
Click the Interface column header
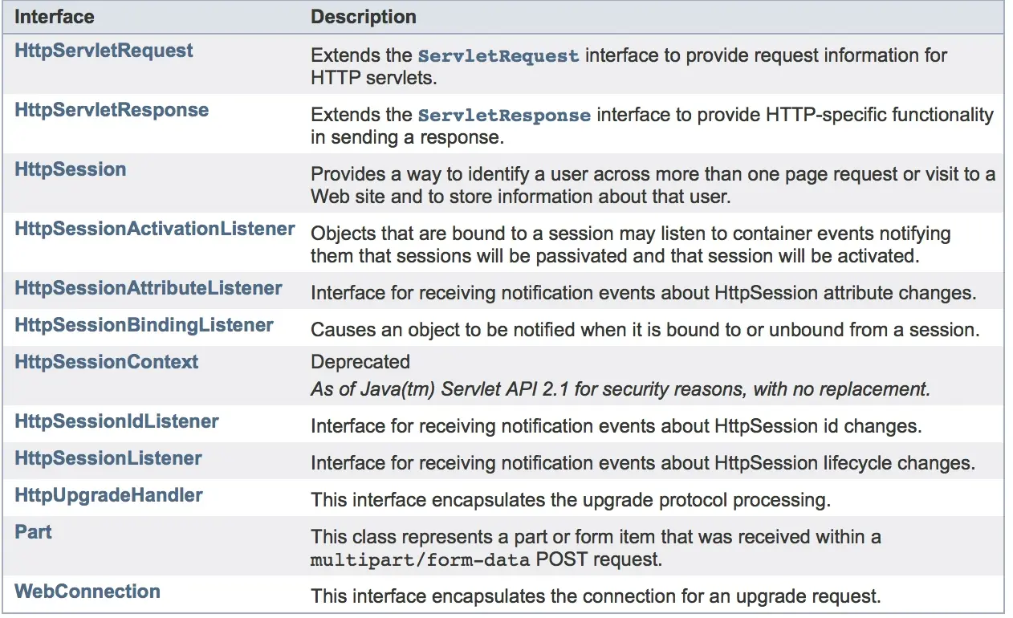(55, 16)
